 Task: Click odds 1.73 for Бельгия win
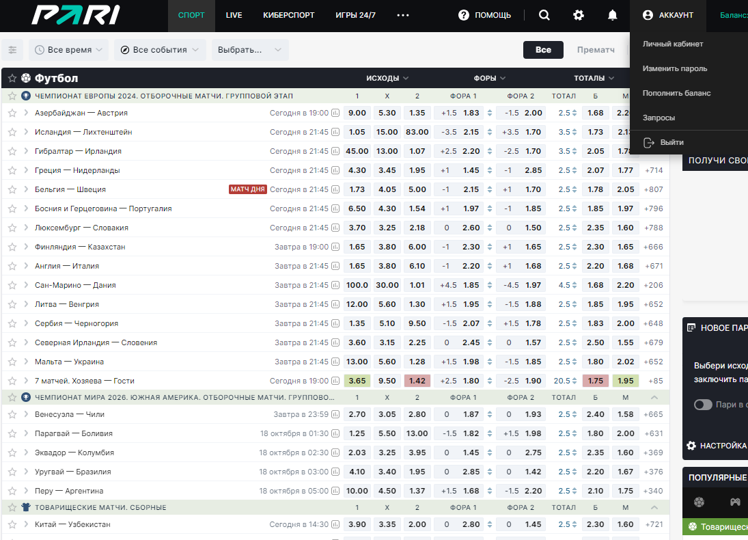[357, 189]
